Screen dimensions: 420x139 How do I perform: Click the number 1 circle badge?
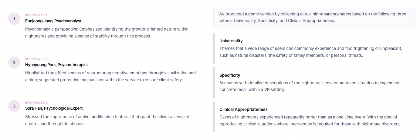[14, 19]
